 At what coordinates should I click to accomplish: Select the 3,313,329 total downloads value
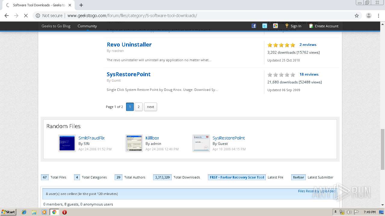coord(162,177)
